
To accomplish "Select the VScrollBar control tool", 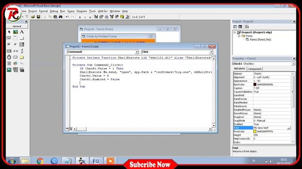I will 22,51.
